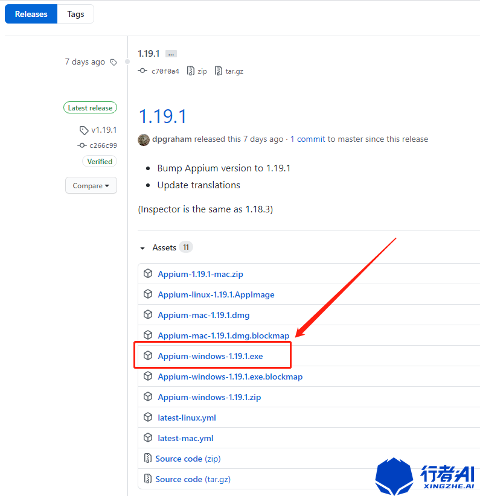This screenshot has height=496, width=480.
Task: Download Appium-mac-1.19.1.dmg.blockmap
Action: click(223, 335)
